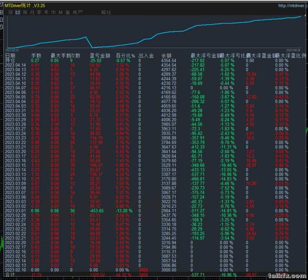Select the 年 yearly tab
The width and height of the screenshot is (308, 280).
click(x=46, y=12)
